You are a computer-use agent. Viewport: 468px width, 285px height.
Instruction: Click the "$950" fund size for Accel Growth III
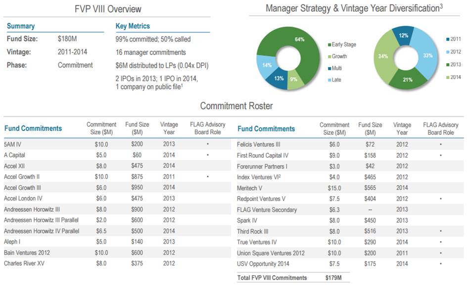click(137, 188)
